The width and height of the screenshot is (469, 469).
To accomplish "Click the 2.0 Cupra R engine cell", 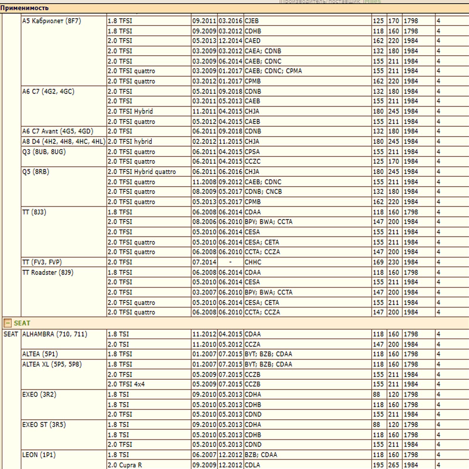I will [x=125, y=465].
